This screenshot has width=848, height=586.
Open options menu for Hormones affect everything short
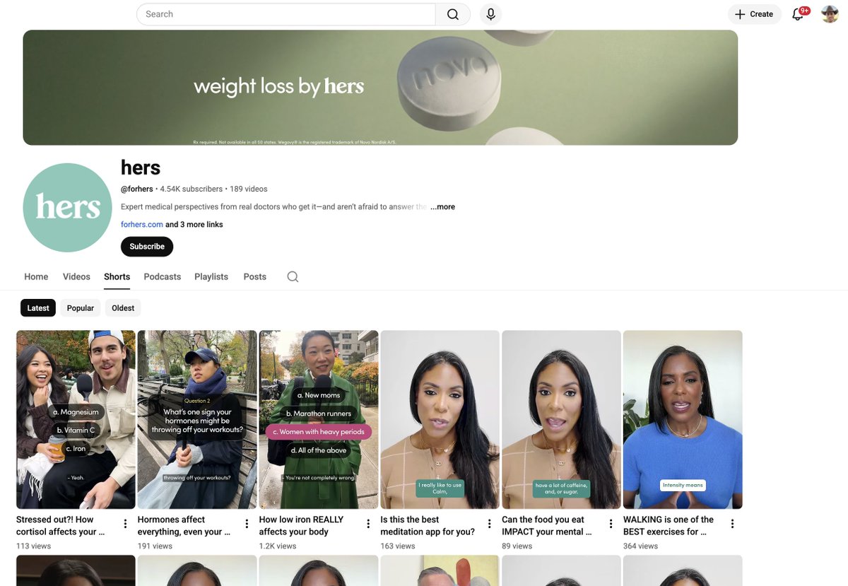coord(247,524)
